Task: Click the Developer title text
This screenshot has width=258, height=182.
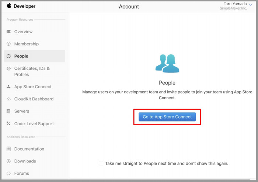Action: [x=25, y=6]
